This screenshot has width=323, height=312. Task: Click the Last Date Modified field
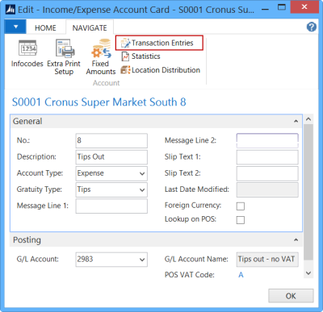point(267,189)
